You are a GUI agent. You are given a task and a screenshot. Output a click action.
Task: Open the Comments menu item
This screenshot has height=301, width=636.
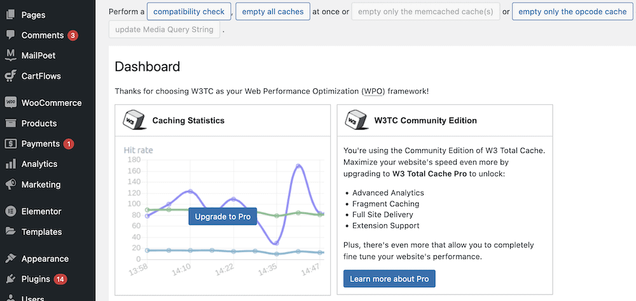coord(43,36)
